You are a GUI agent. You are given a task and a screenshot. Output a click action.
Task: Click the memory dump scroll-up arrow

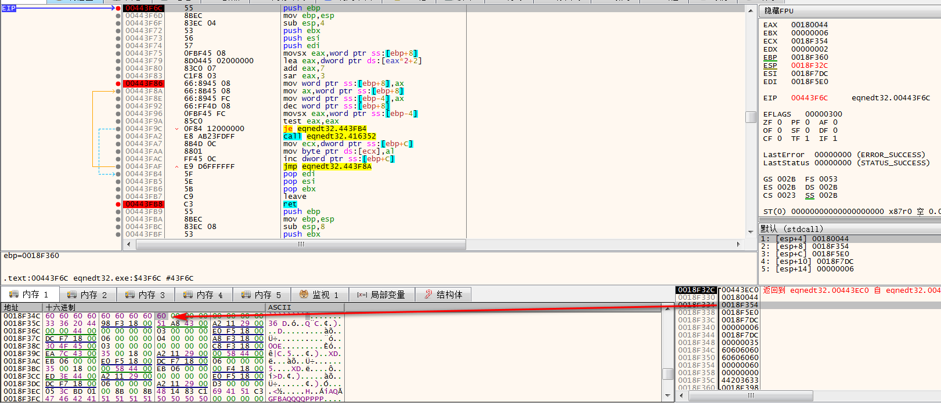(x=668, y=308)
